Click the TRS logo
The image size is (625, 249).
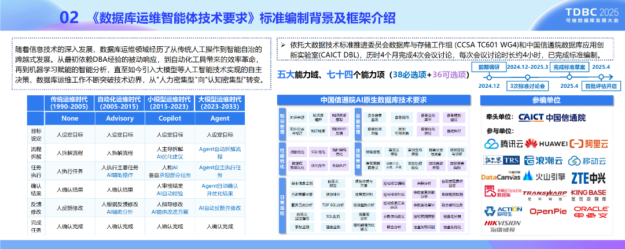pos(501,160)
